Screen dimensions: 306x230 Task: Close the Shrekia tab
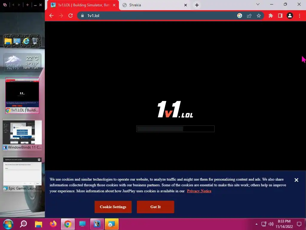(x=186, y=5)
